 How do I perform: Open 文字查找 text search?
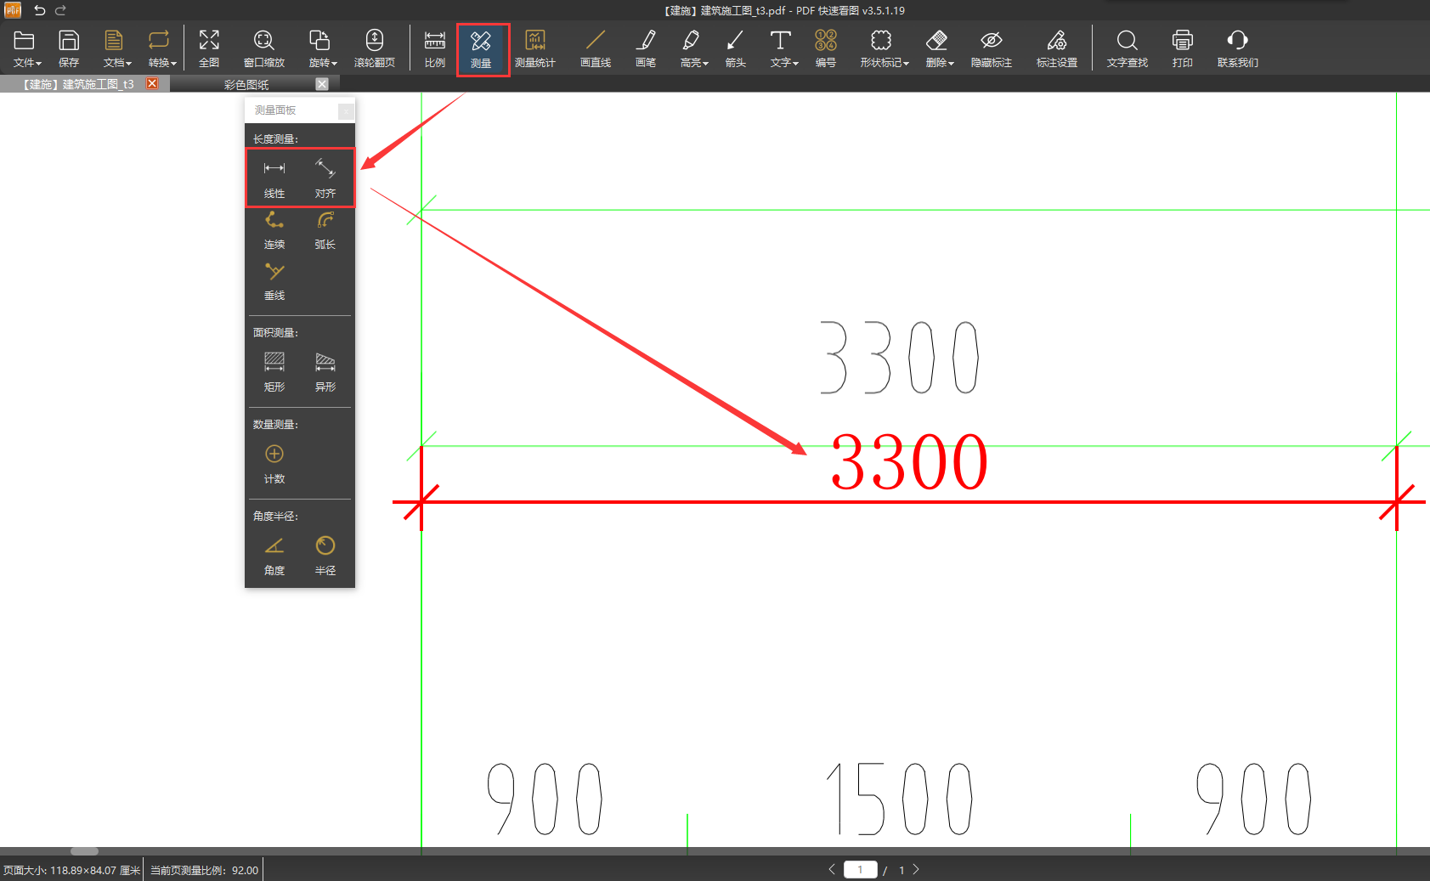(x=1128, y=49)
